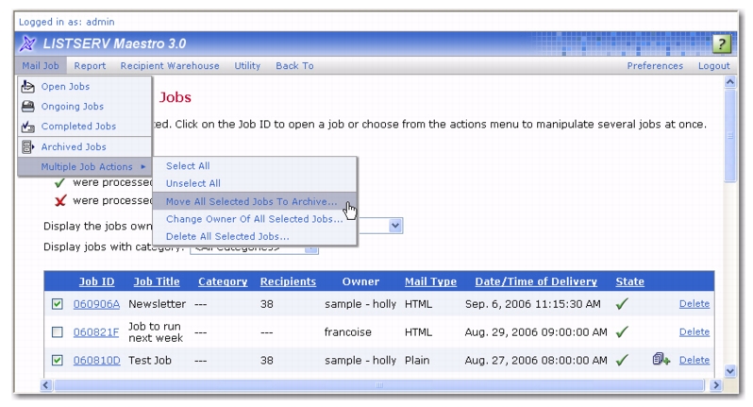This screenshot has width=753, height=407.
Task: Click the Completed Jobs icon
Action: tap(28, 127)
